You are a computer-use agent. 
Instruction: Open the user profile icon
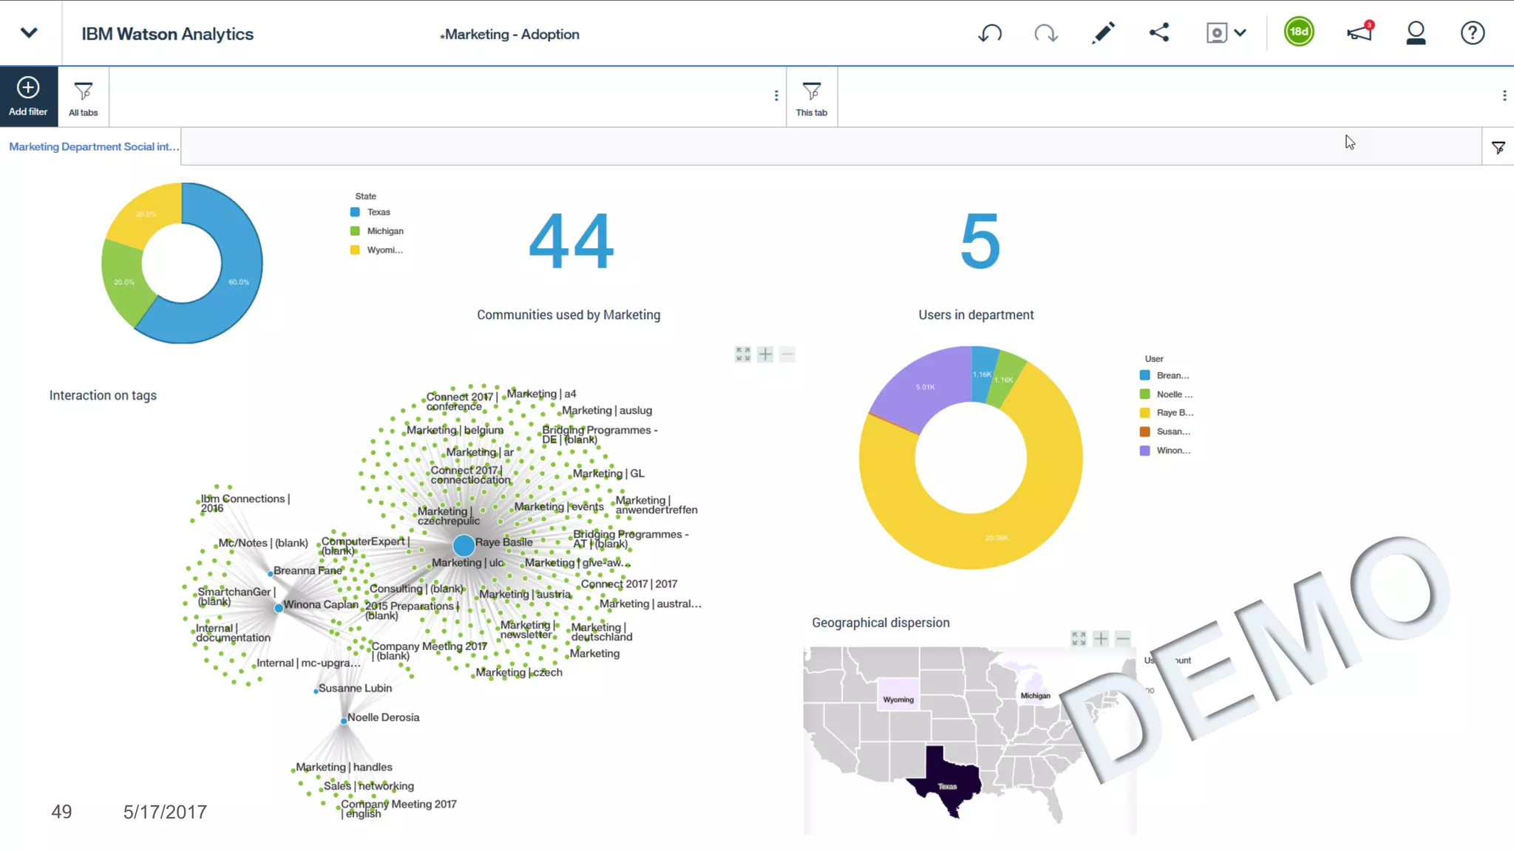(x=1416, y=33)
